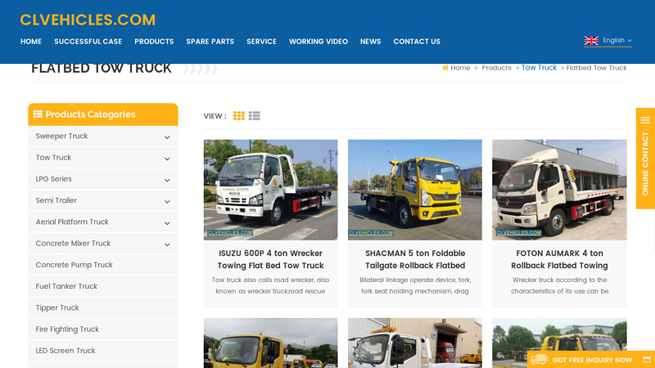Go to the Spare Parts page
Viewport: 655px width, 368px height.
click(x=210, y=42)
